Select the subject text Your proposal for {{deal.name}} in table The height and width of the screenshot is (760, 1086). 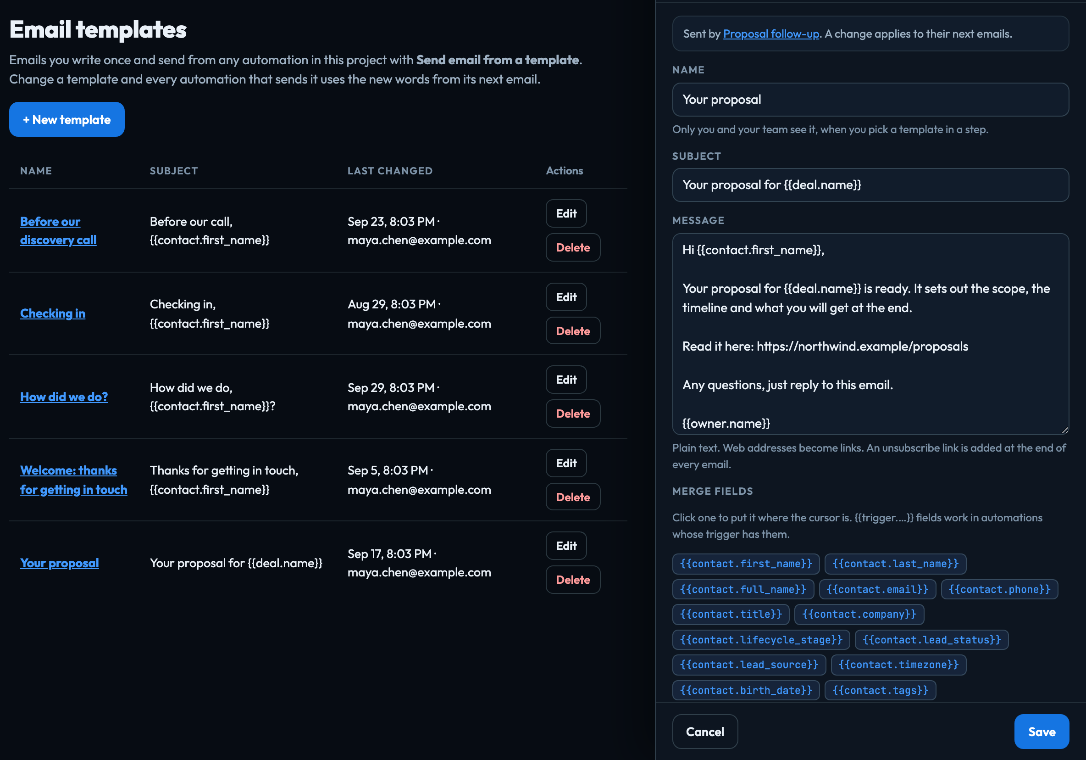(236, 563)
